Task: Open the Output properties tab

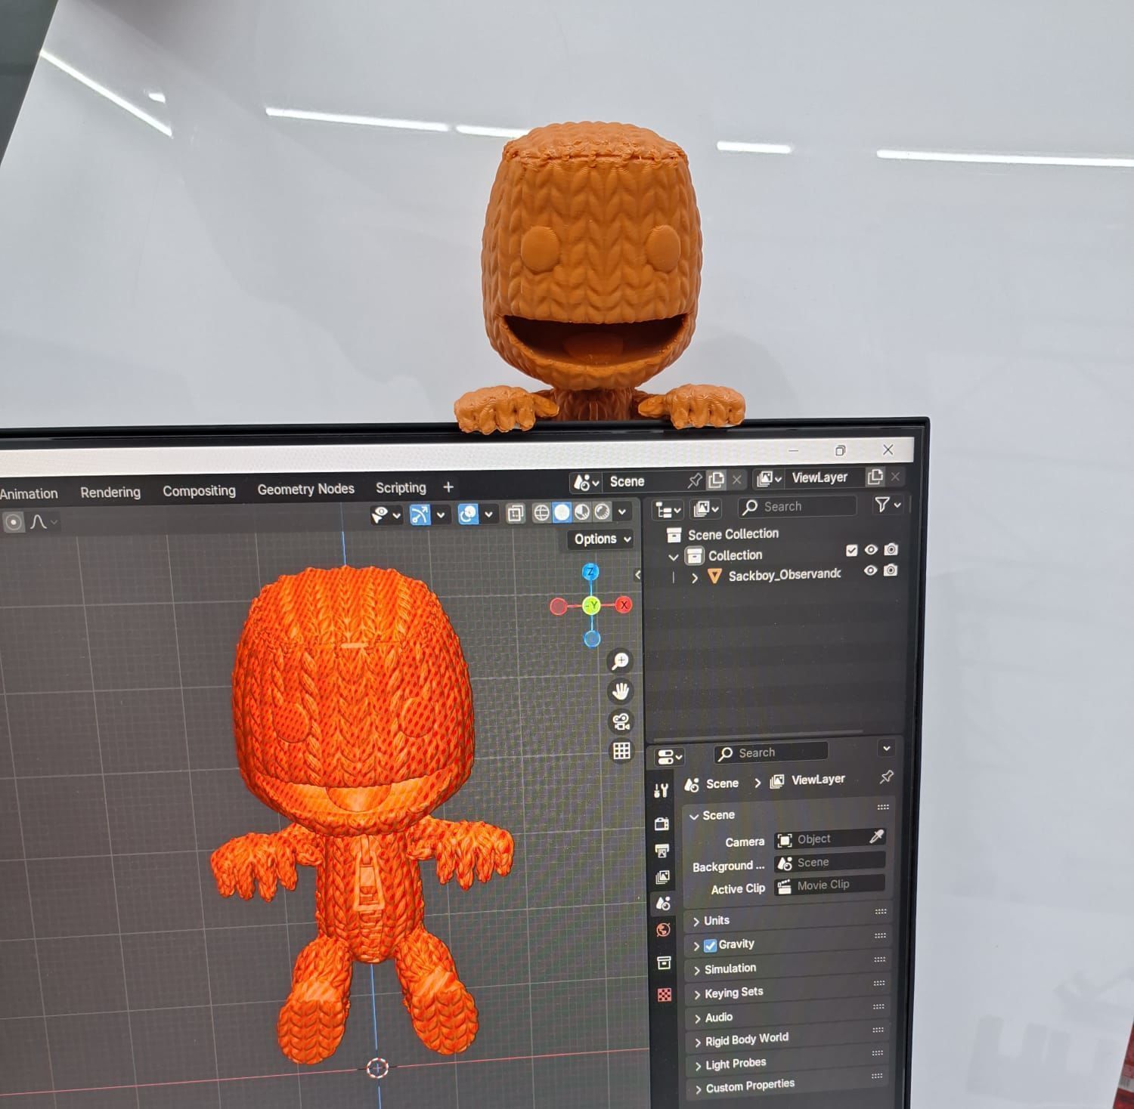Action: tap(661, 851)
